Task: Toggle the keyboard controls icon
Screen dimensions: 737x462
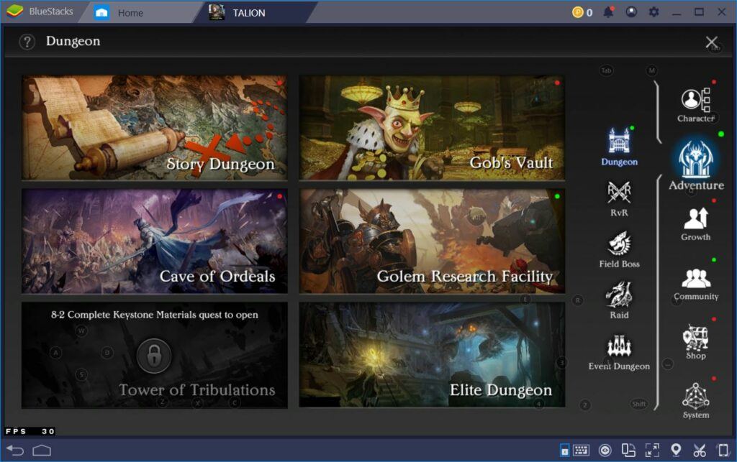Action: click(581, 451)
